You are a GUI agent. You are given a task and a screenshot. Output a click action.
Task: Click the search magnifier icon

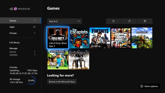click(129, 21)
